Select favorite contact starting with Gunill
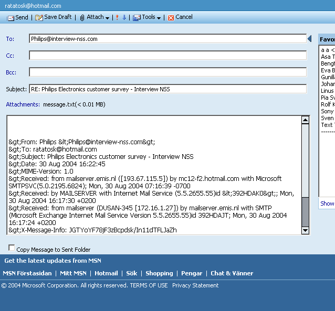Screen dimensions: 335x311 coord(328,77)
